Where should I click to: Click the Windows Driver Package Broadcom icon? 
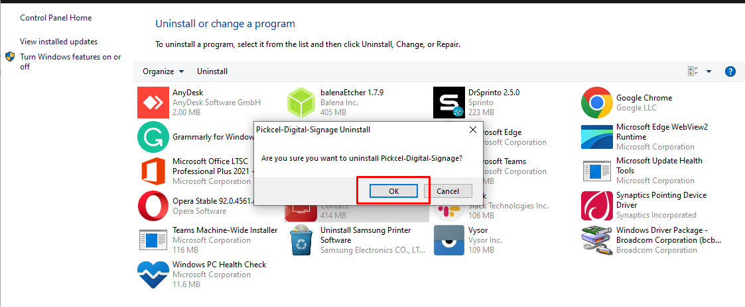597,240
